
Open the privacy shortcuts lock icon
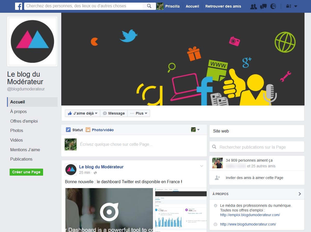click(288, 6)
